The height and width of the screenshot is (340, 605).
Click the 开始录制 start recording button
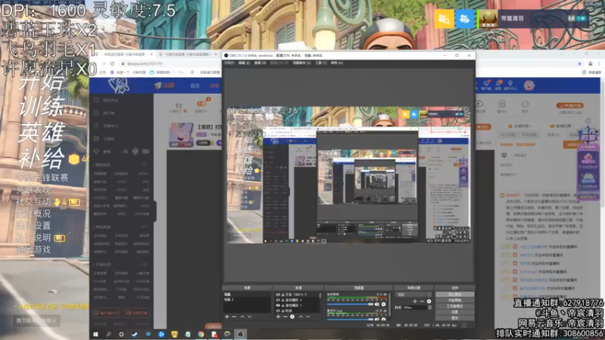pos(455,300)
